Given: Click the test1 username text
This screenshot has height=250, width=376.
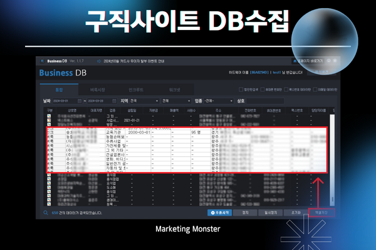Looking at the screenshot, I should point(276,72).
